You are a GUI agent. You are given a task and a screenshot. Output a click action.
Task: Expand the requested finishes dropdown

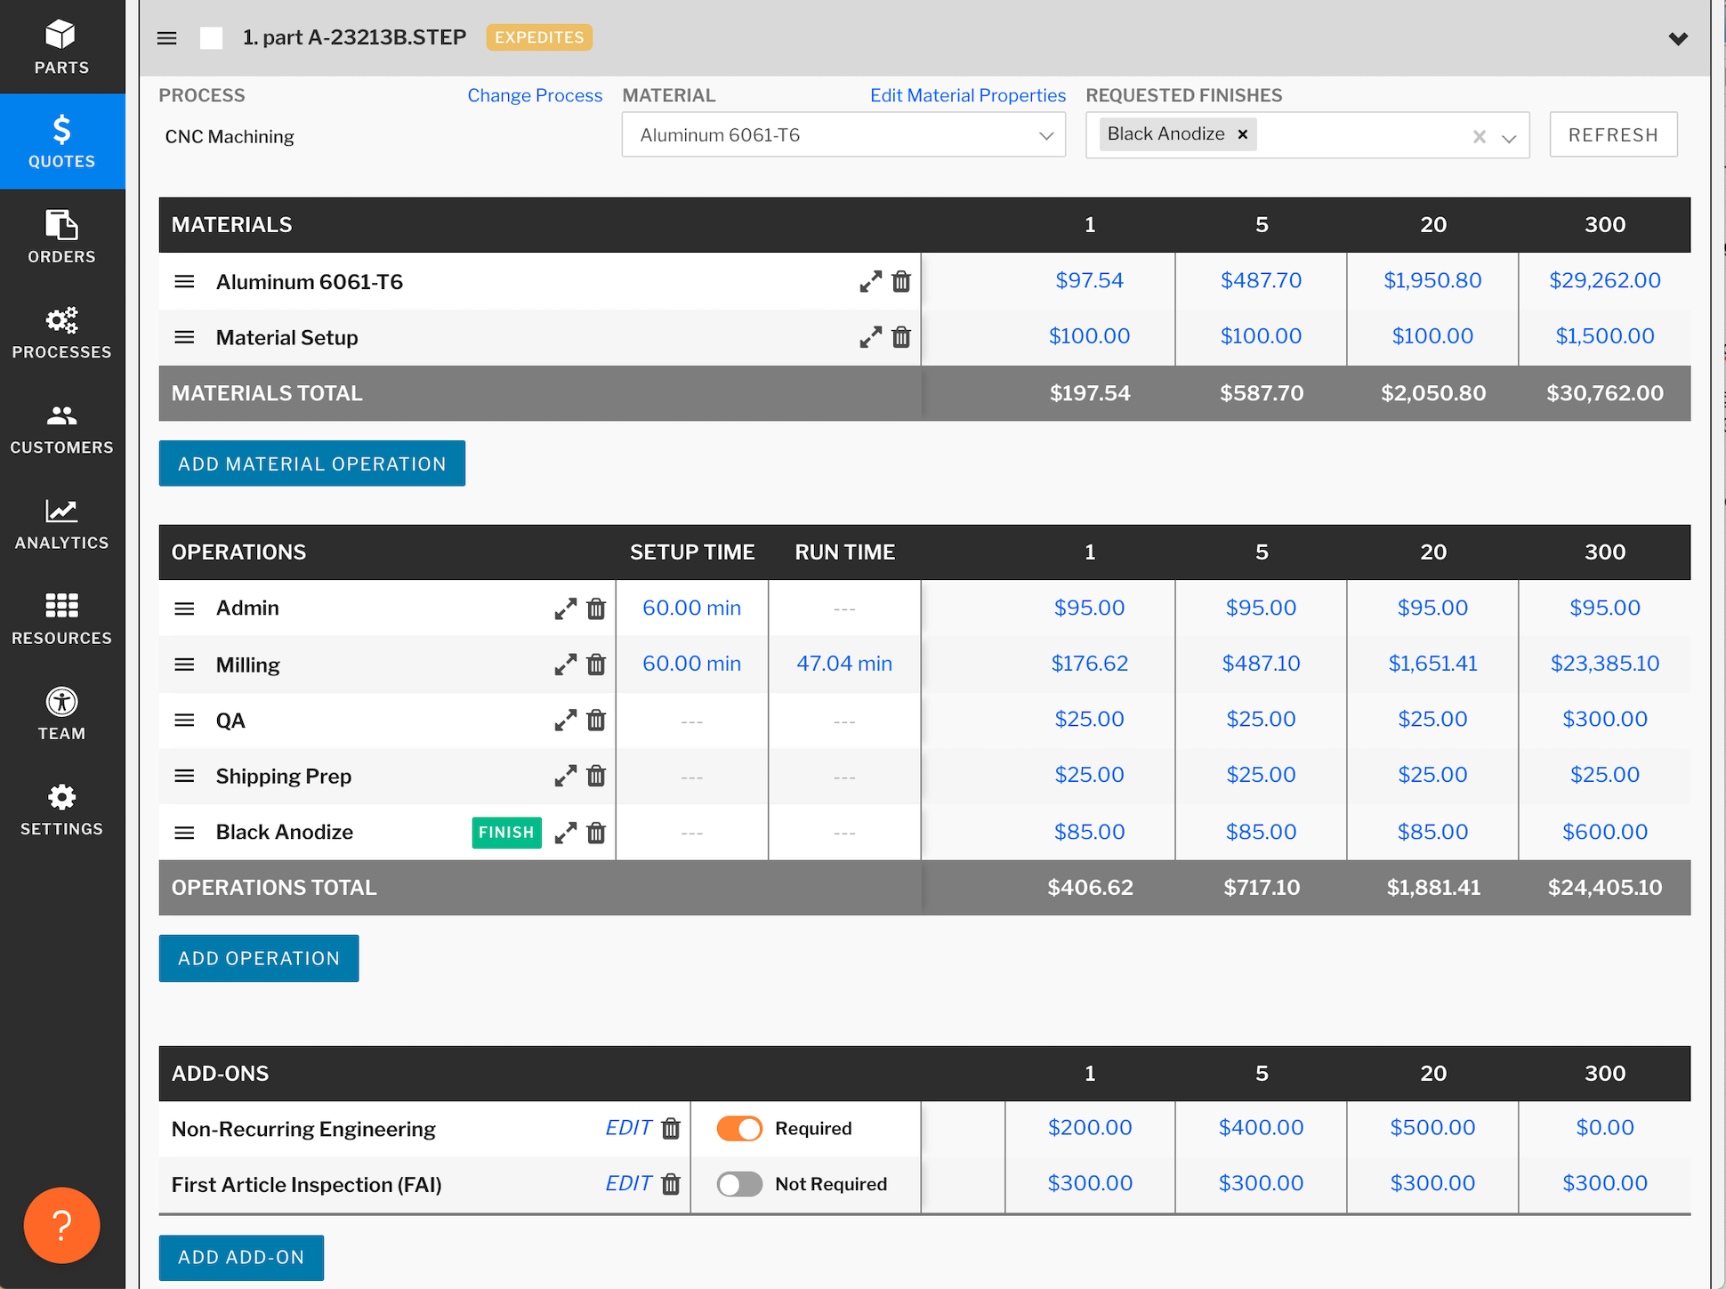point(1509,135)
